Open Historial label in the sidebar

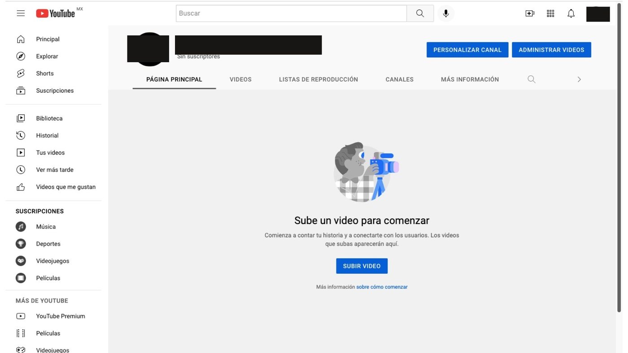(48, 135)
